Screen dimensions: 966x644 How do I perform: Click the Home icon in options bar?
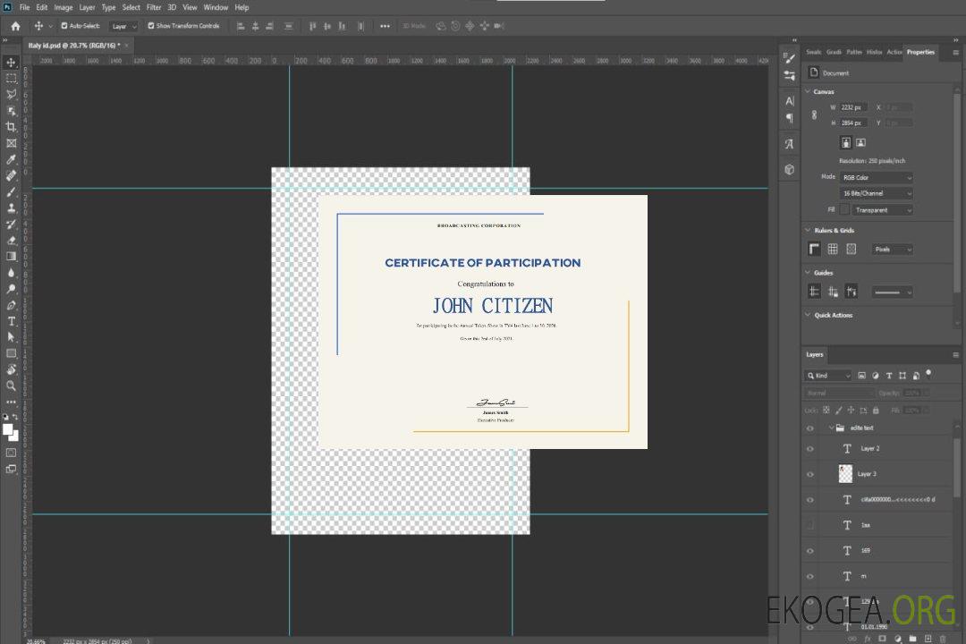pyautogui.click(x=15, y=26)
